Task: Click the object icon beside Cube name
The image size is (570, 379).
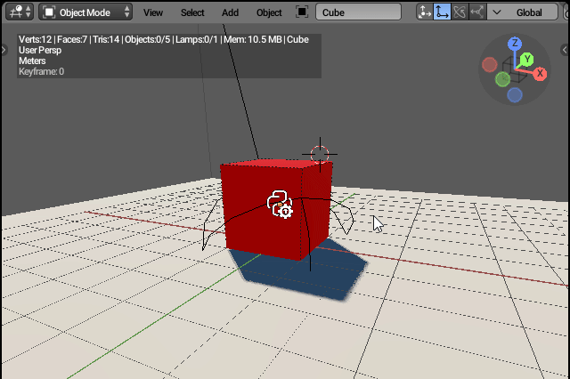Action: click(302, 12)
